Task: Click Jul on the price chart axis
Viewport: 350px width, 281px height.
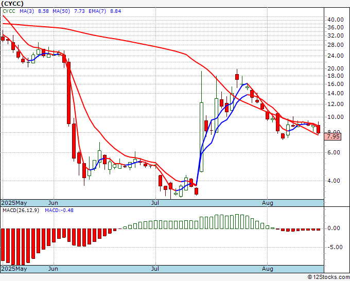Action: (x=155, y=203)
